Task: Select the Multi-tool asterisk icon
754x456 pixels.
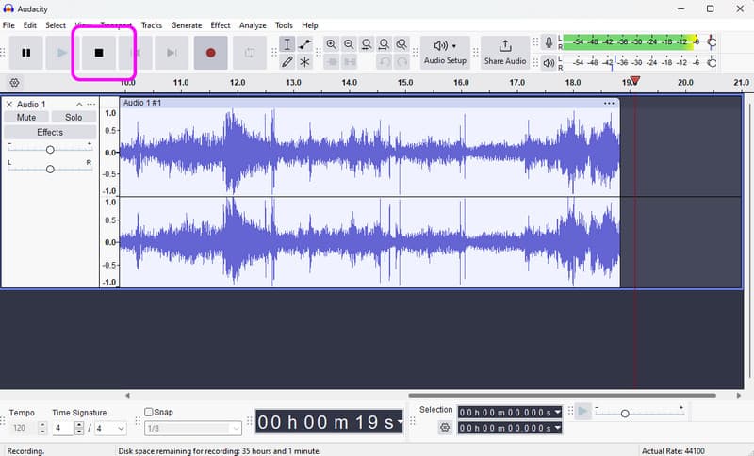Action: pos(304,62)
